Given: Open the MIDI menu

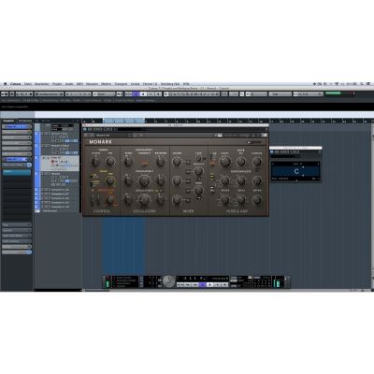Looking at the screenshot, I should pyautogui.click(x=79, y=84).
